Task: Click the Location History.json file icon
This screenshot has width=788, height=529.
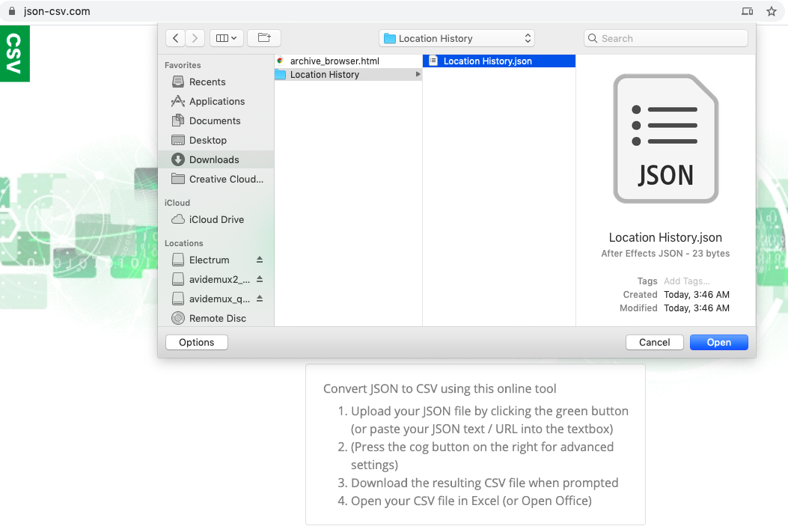Action: (433, 61)
